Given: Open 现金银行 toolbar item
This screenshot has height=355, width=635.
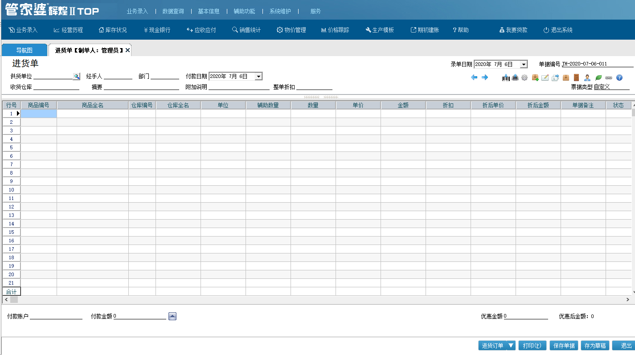Looking at the screenshot, I should point(157,30).
